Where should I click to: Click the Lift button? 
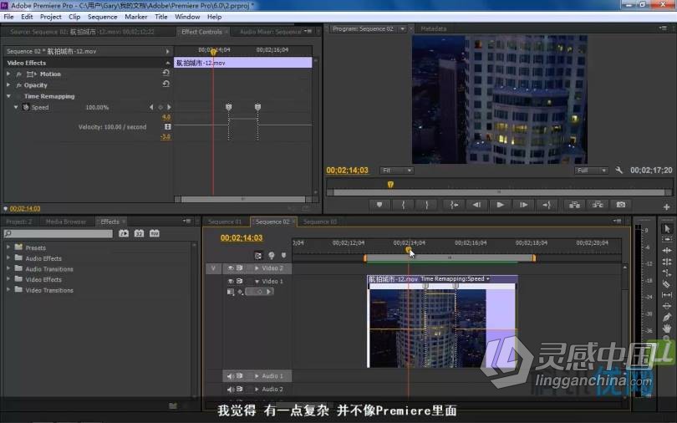pyautogui.click(x=574, y=205)
